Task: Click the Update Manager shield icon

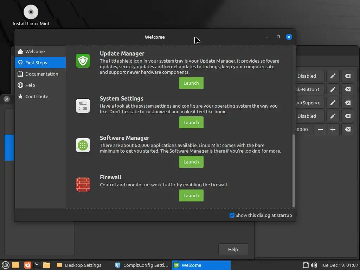Action: tap(83, 61)
